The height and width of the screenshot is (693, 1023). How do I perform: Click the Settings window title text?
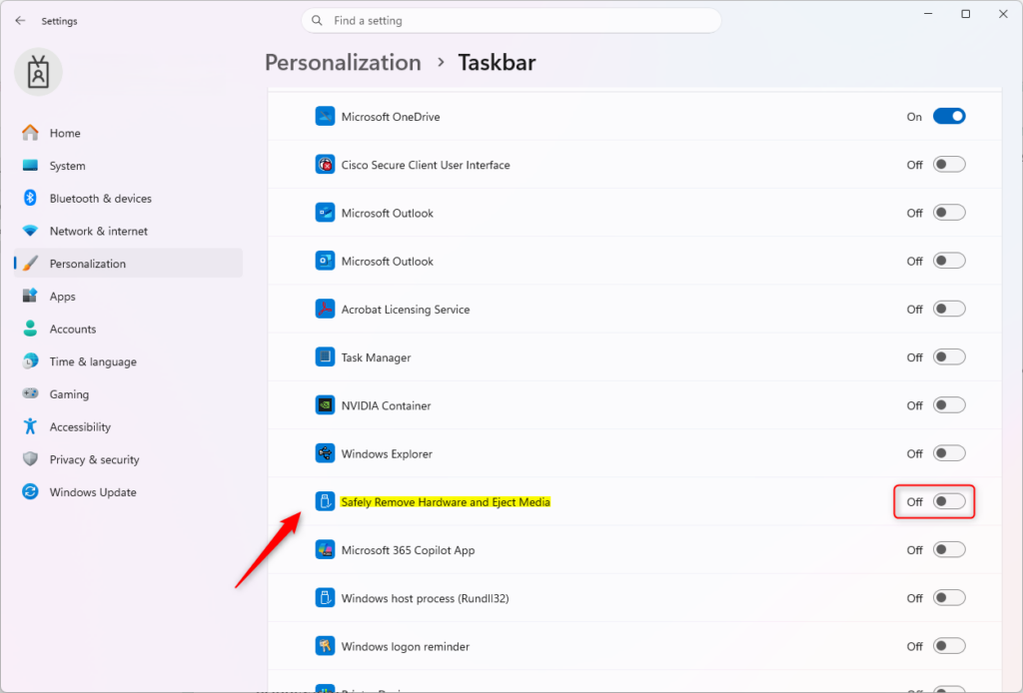59,21
